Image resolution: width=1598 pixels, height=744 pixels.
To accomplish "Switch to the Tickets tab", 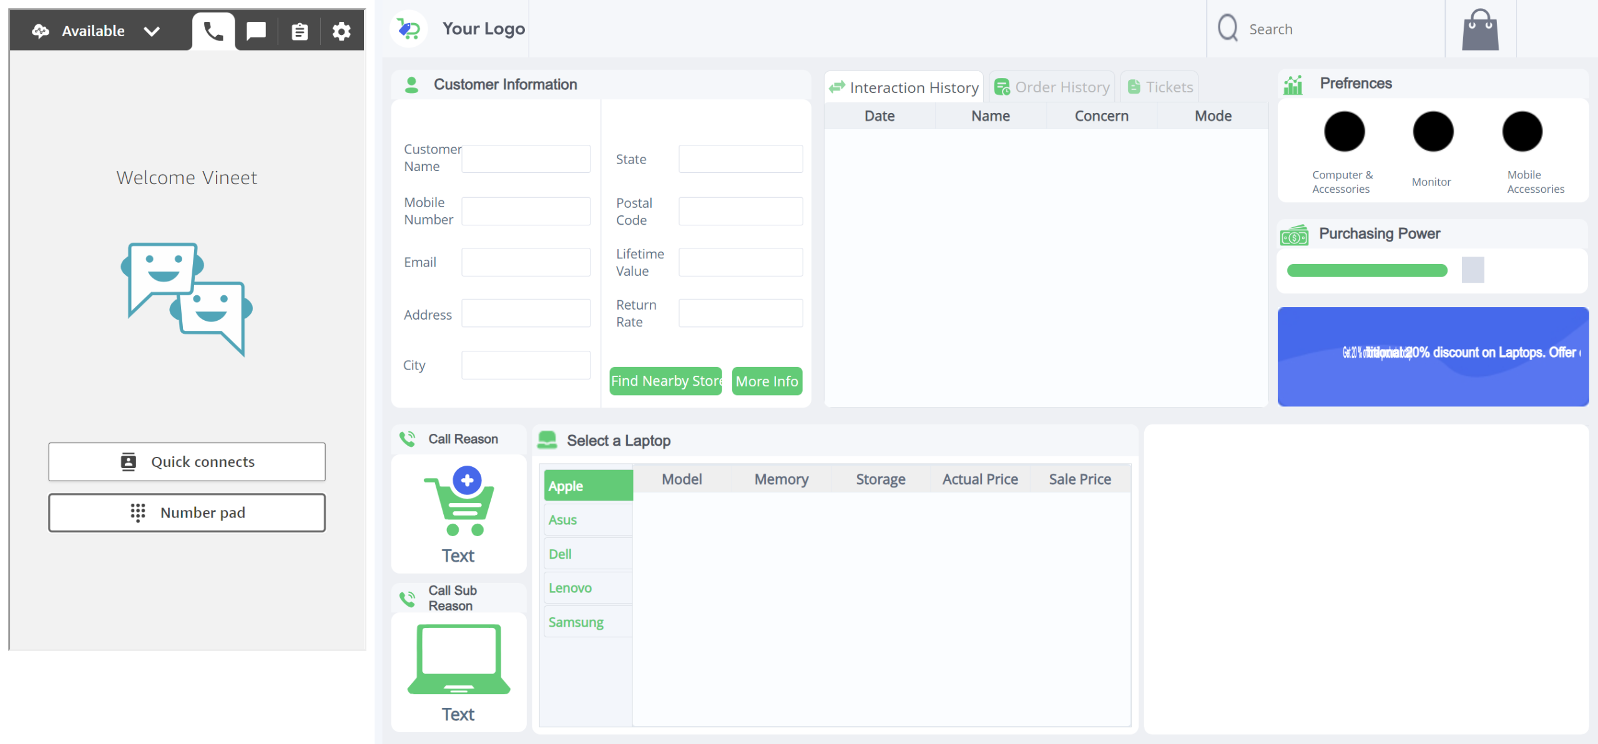I will click(1160, 87).
